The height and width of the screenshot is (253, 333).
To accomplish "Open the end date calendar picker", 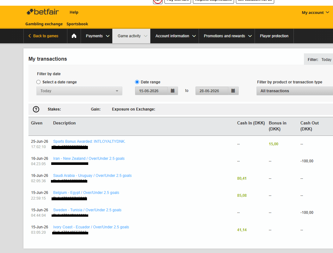I will point(233,91).
